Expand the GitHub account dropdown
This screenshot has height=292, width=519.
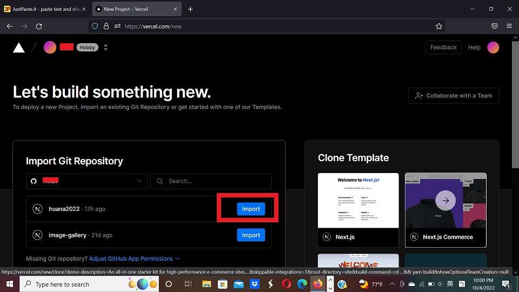(86, 181)
